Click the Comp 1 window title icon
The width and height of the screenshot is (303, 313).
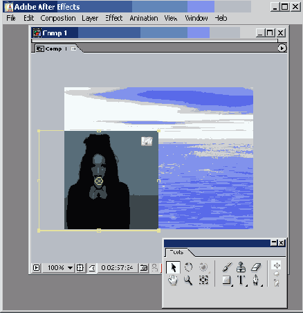click(37, 33)
